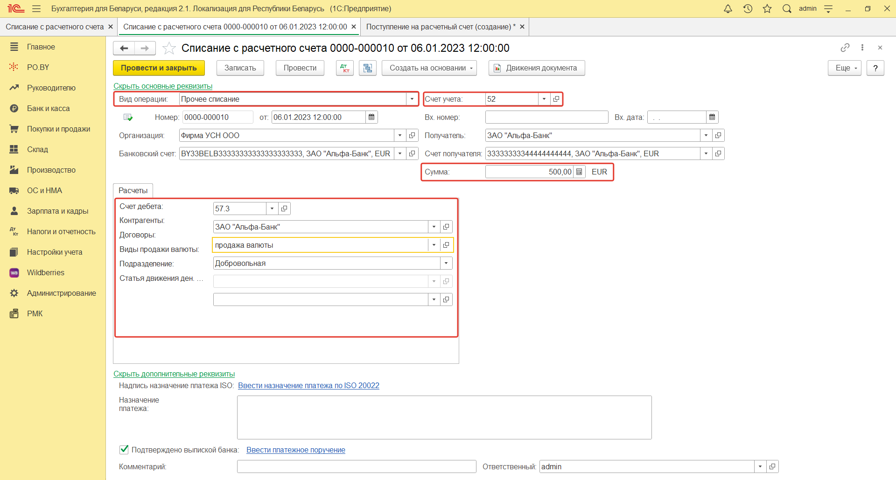This screenshot has height=480, width=896.
Task: Open 'Банк и касса' section in sidebar
Action: point(48,108)
